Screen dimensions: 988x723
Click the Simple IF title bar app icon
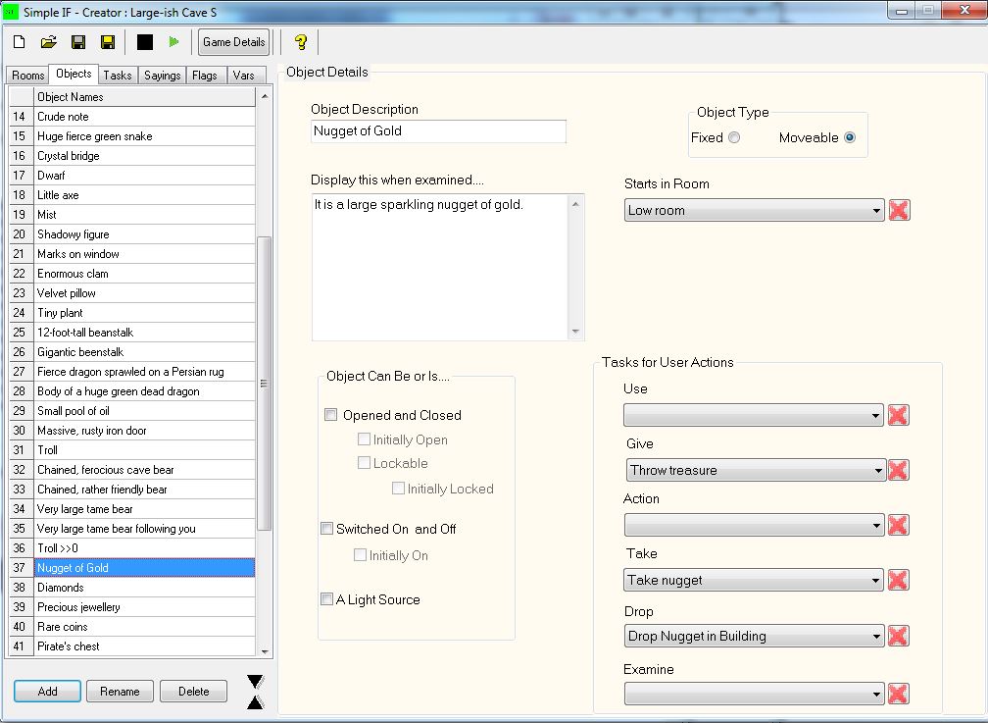click(12, 12)
